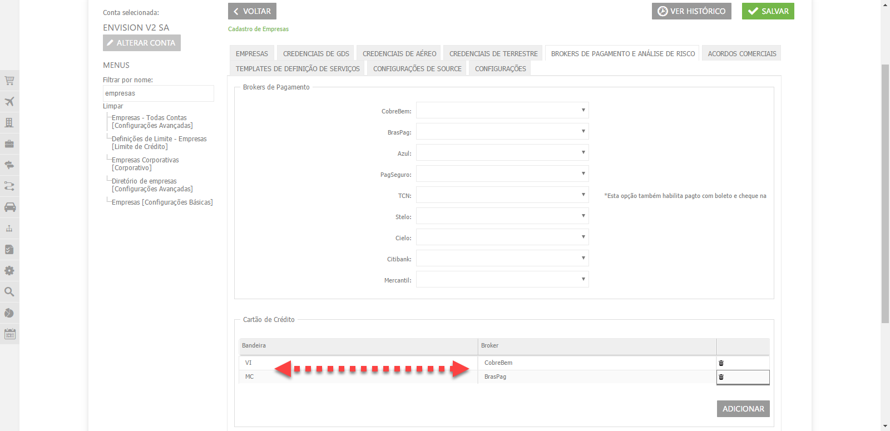Select the BrasPag broker table cell
Viewport: 890px width, 431px height.
coord(597,377)
